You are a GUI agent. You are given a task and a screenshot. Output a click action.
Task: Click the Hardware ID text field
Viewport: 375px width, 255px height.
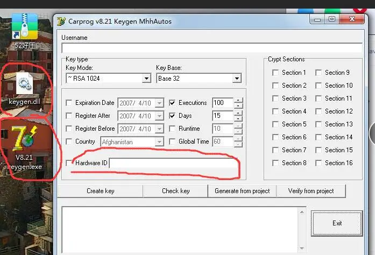(x=174, y=164)
